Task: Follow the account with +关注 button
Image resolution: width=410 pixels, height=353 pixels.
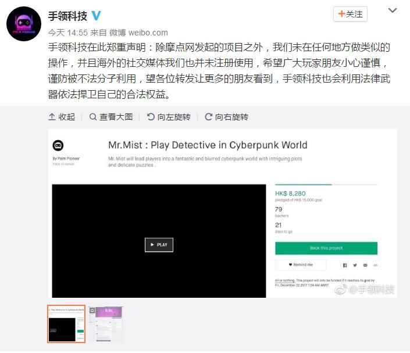Action: (350, 14)
